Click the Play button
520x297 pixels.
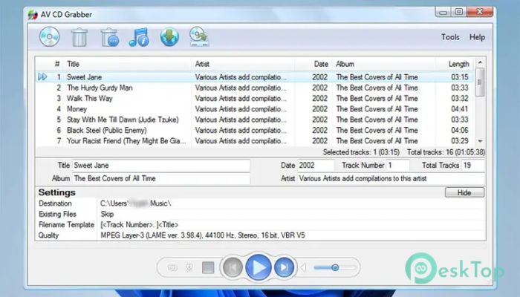259,267
